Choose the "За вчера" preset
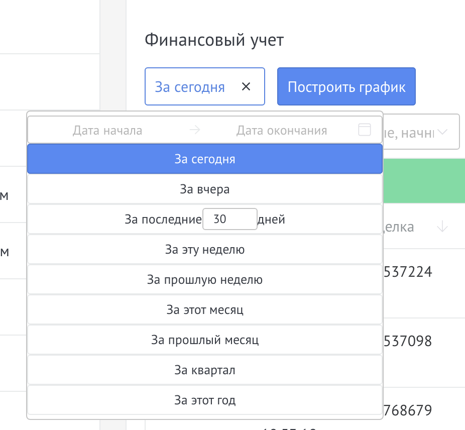This screenshot has width=465, height=430. [x=205, y=189]
